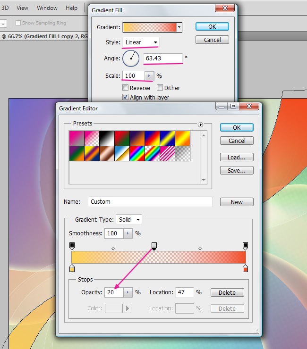Expand the Gradient Type dropdown
The image size is (307, 349).
129,219
